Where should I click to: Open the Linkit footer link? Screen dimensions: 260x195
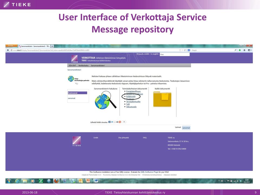coord(96,138)
